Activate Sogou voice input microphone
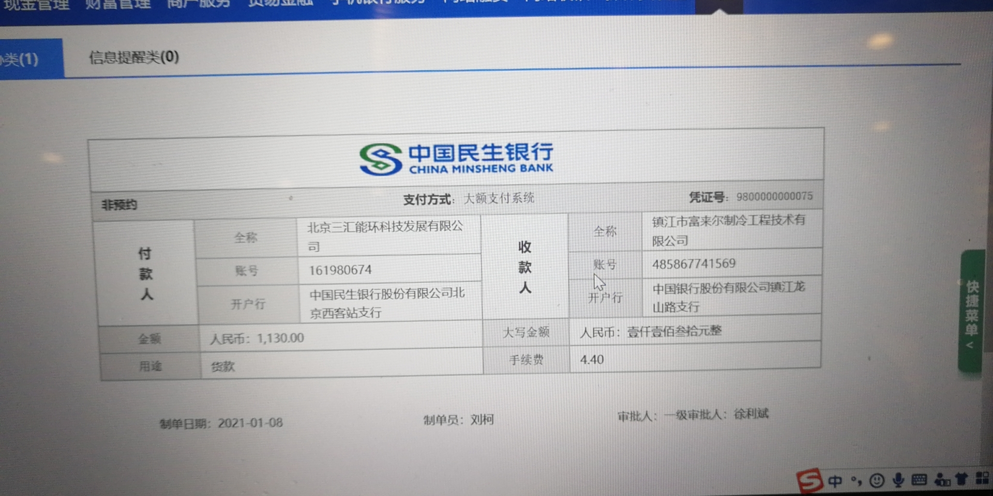 point(898,480)
